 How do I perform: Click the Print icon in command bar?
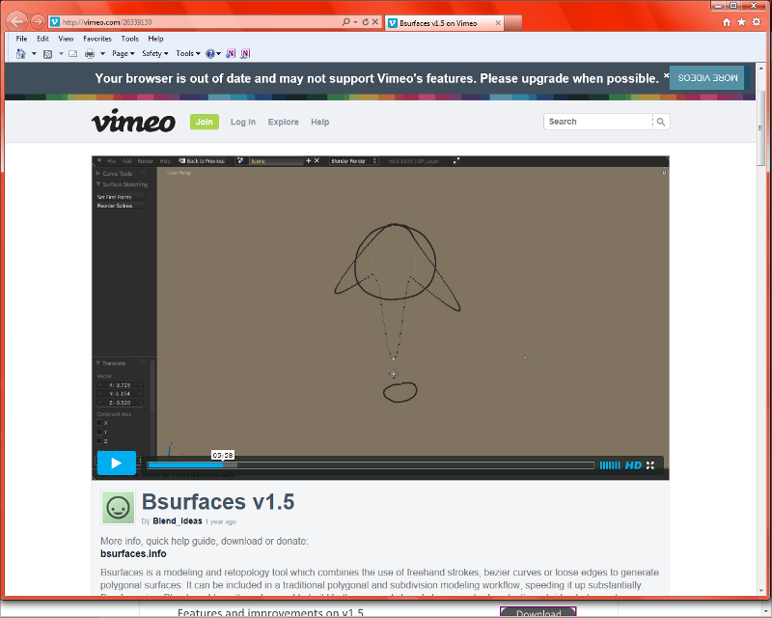pos(90,54)
